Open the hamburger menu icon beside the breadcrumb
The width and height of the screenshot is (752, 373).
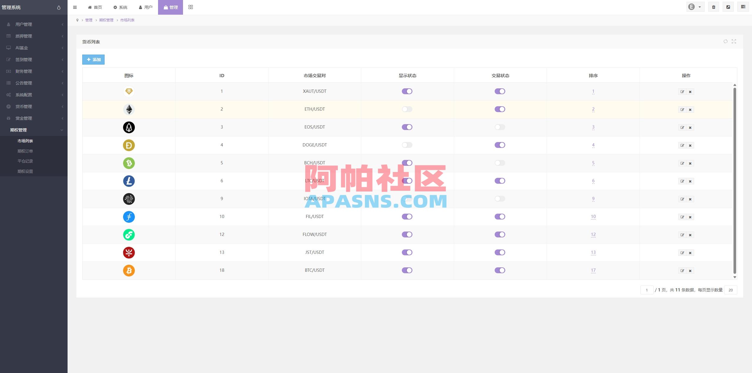[75, 7]
